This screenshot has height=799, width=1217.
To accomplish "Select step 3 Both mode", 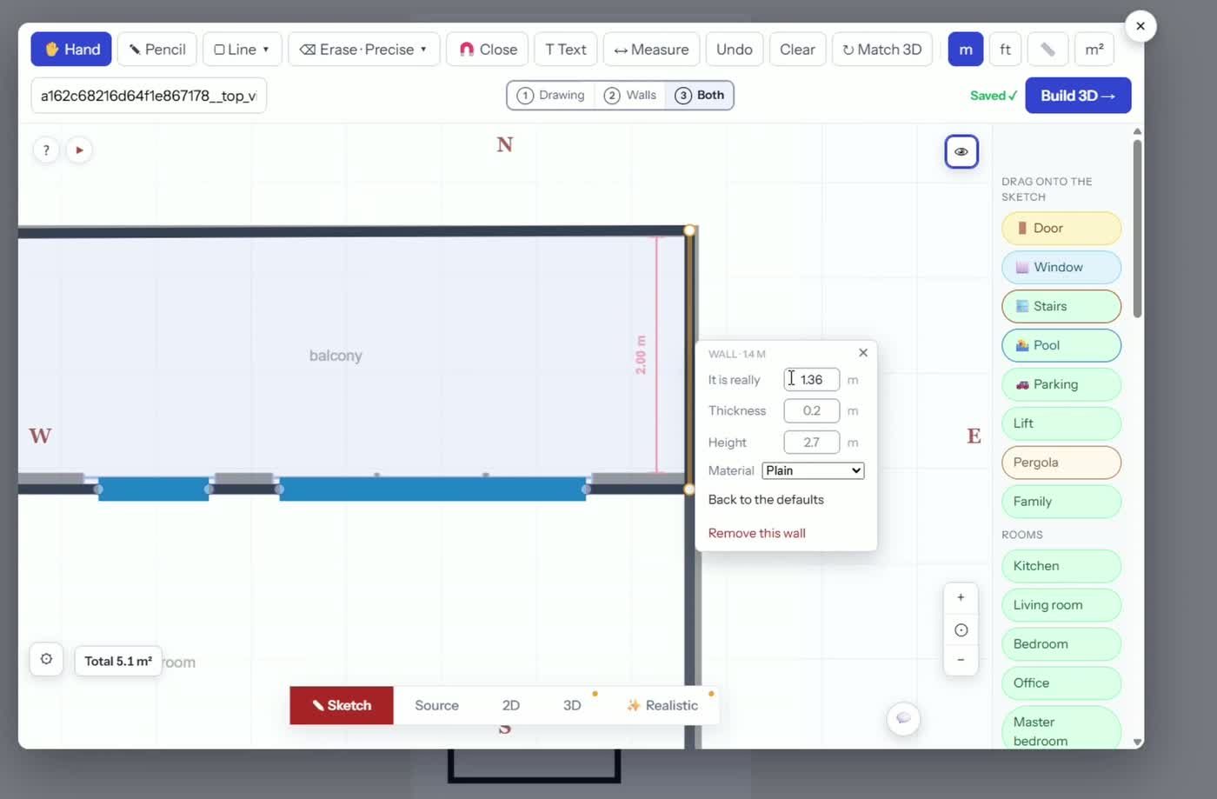I will click(700, 96).
